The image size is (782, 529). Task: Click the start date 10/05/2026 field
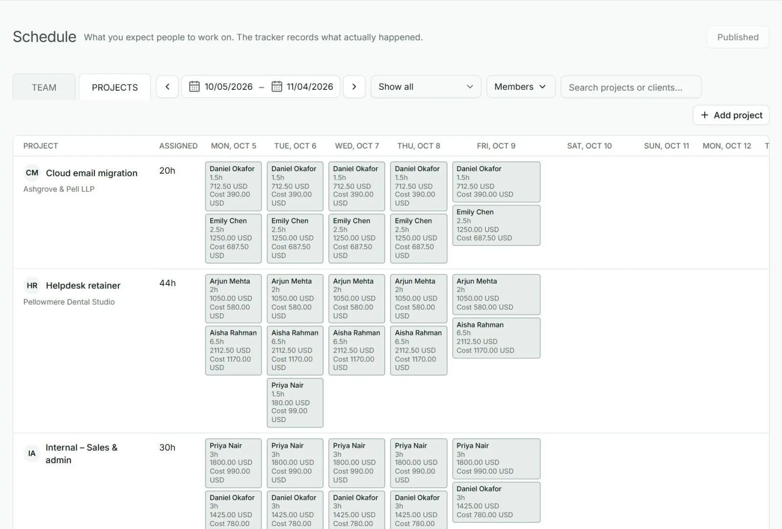pos(229,87)
